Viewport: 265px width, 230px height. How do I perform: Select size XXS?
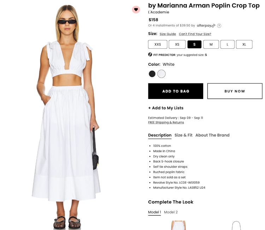point(158,45)
